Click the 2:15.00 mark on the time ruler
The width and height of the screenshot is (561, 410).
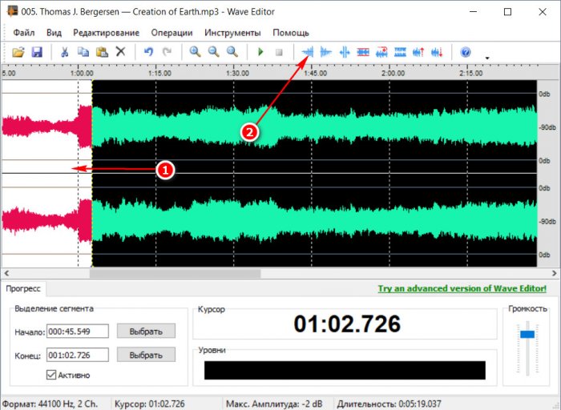(x=471, y=74)
